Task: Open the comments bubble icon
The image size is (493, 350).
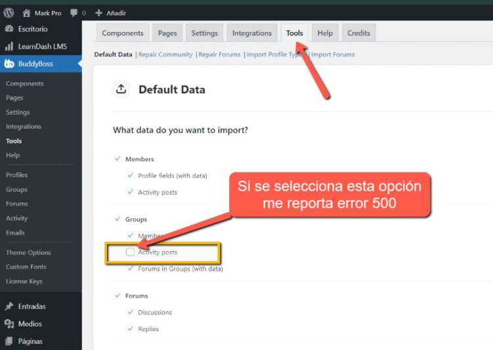Action: click(74, 12)
